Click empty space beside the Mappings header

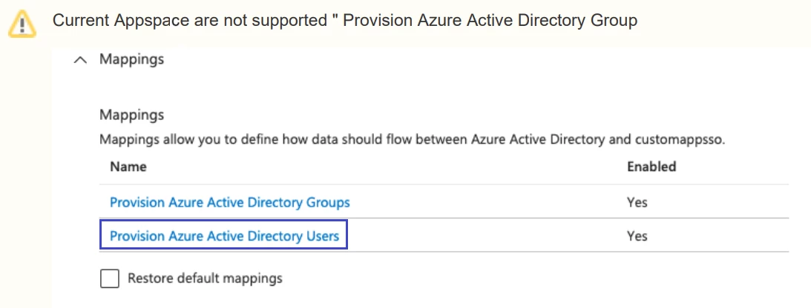click(445, 61)
